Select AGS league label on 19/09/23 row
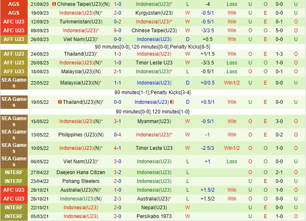The height and width of the screenshot is (221, 306). pos(14,13)
